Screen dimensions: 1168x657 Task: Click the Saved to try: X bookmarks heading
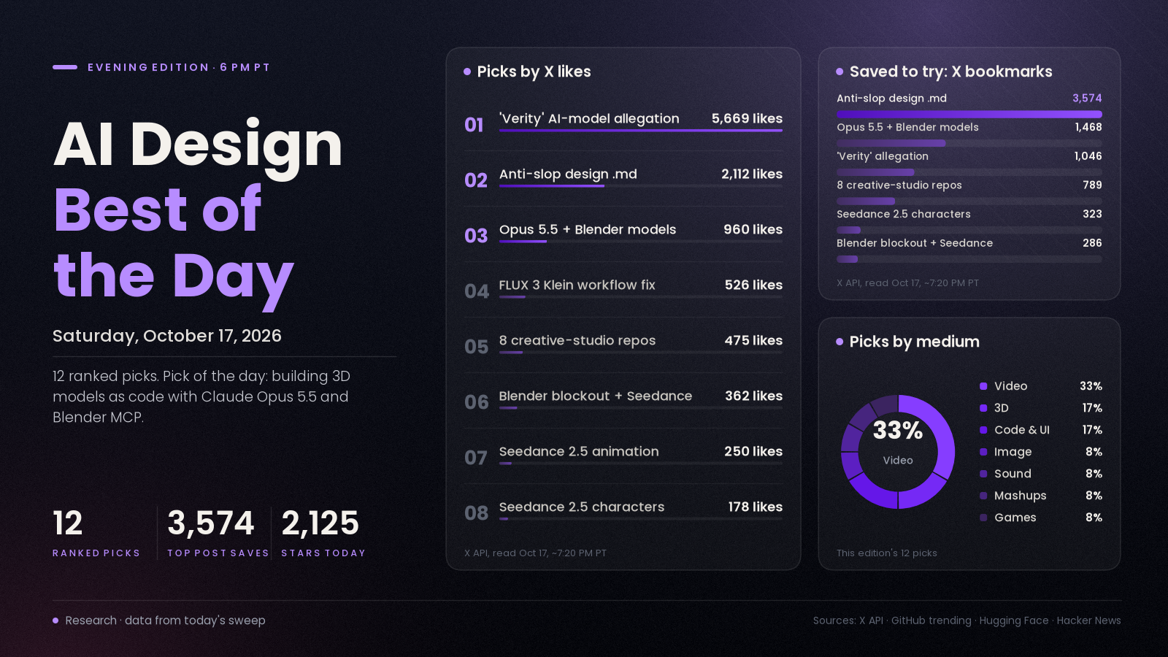point(950,72)
